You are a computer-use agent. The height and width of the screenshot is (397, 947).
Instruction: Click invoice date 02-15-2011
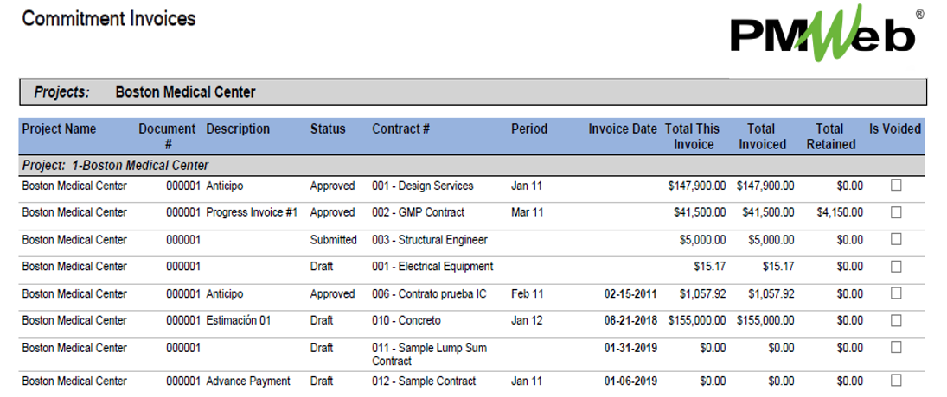(630, 294)
